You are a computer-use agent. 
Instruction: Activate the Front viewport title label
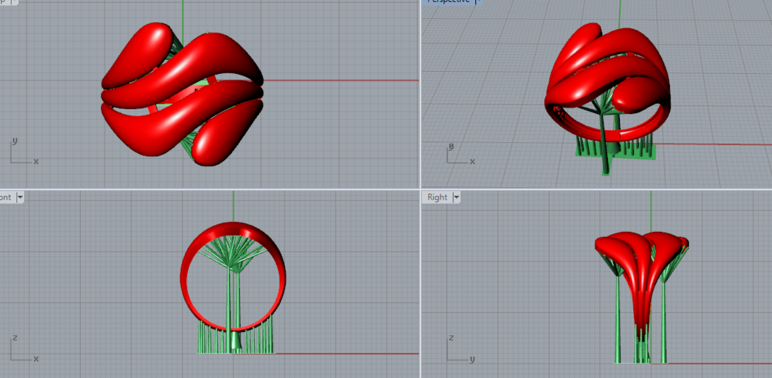pos(6,197)
